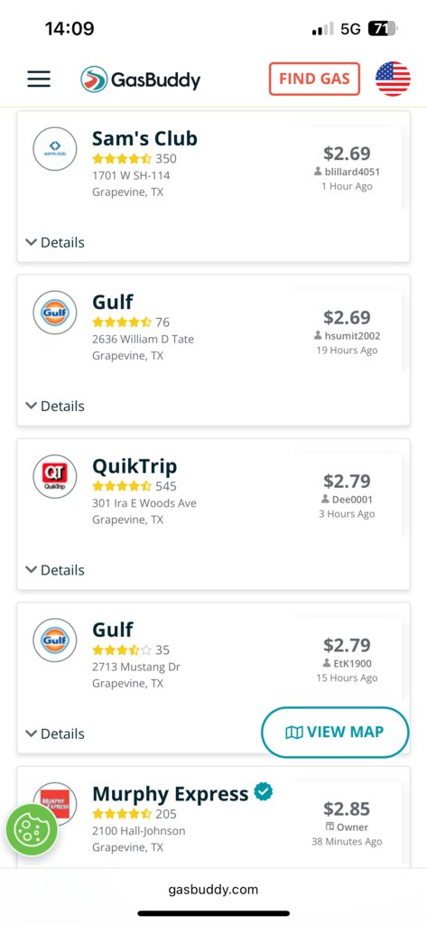Expand Details for Sam's Club
This screenshot has width=427, height=925.
55,242
